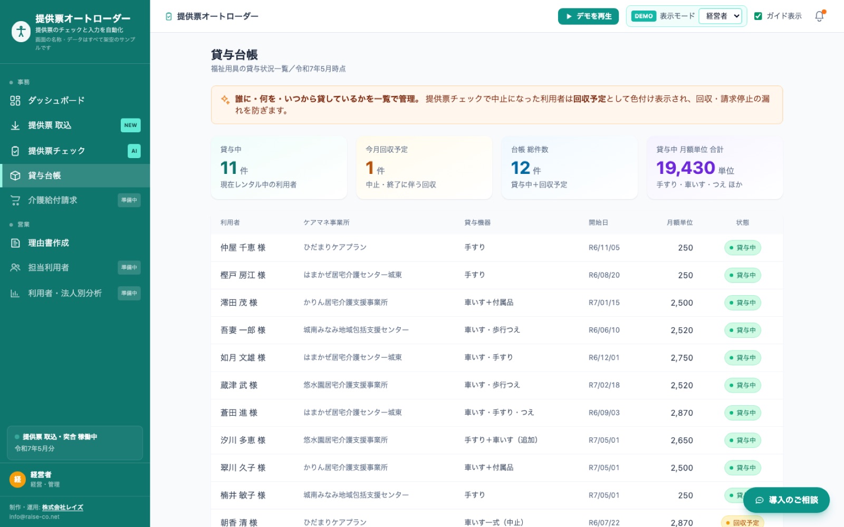Select user row 吾妻 一郎 様
The height and width of the screenshot is (527, 844).
497,330
